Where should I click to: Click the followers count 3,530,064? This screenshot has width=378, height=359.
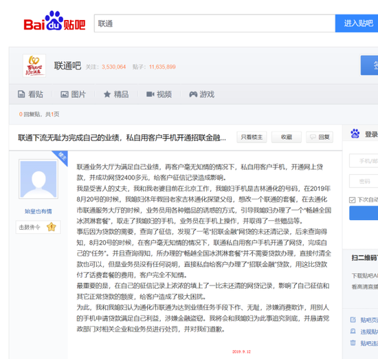pyautogui.click(x=114, y=67)
